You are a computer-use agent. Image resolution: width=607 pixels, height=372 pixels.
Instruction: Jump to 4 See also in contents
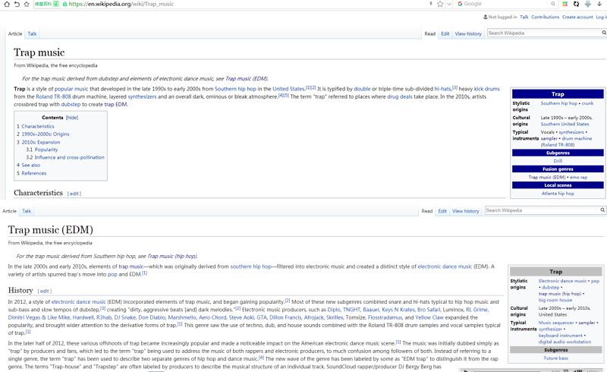pyautogui.click(x=28, y=165)
